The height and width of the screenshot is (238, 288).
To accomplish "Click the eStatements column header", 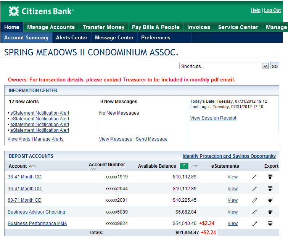I will tap(225, 166).
